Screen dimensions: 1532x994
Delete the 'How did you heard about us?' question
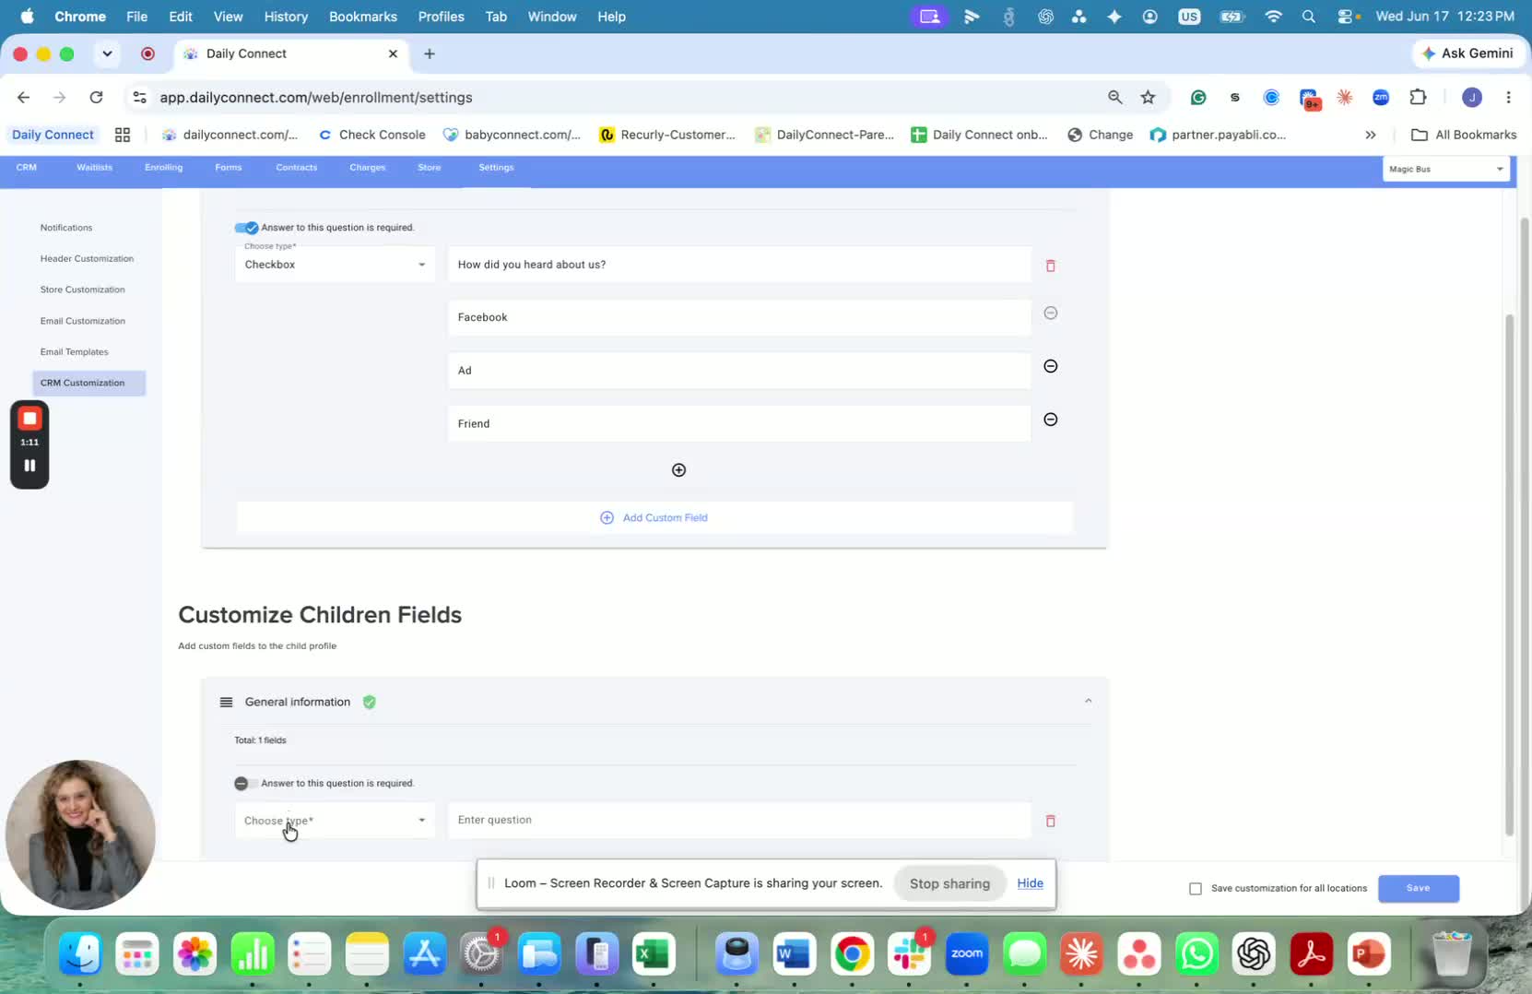pos(1050,266)
